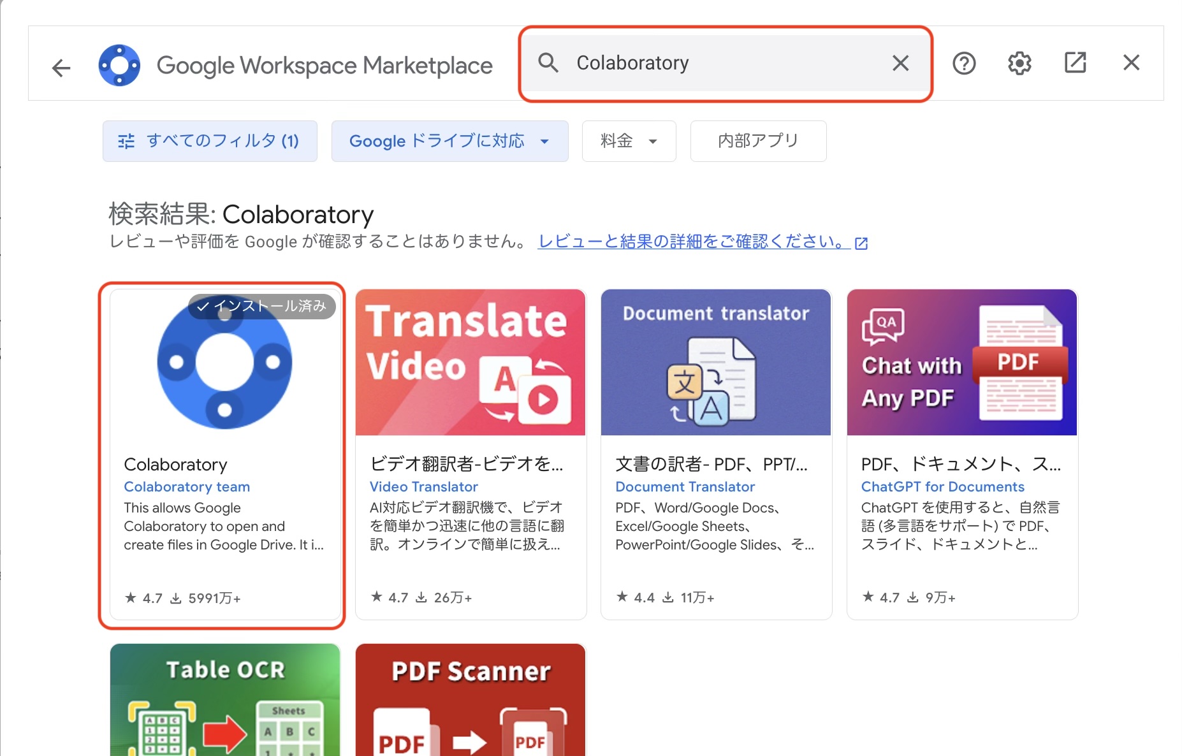Expand the 料金 pricing dropdown

click(x=629, y=141)
